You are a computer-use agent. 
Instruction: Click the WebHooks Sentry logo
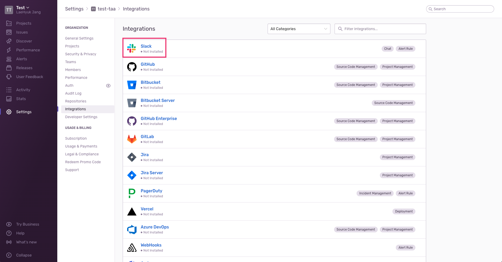point(132,248)
